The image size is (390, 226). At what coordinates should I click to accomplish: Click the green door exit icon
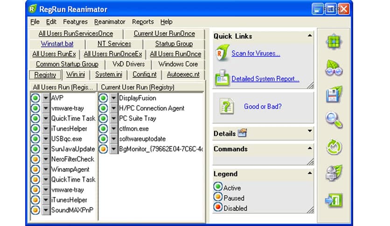[x=334, y=200]
